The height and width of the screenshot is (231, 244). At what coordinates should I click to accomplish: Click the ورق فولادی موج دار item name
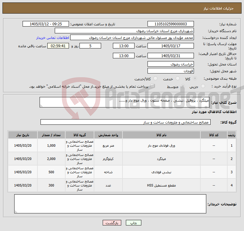161,145
